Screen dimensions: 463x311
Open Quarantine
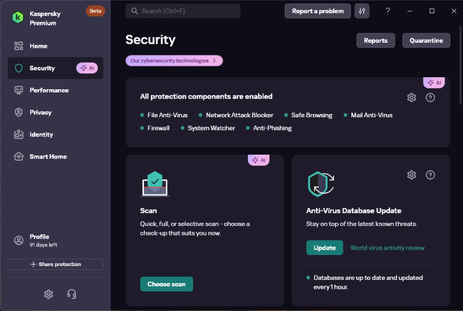tap(426, 41)
